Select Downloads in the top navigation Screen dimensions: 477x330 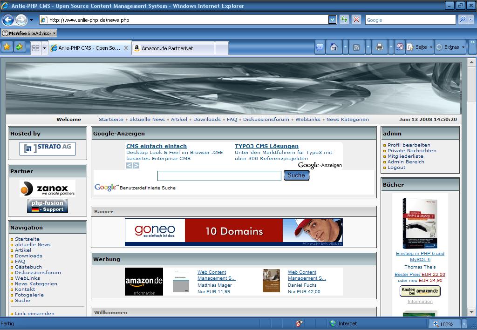pos(207,119)
